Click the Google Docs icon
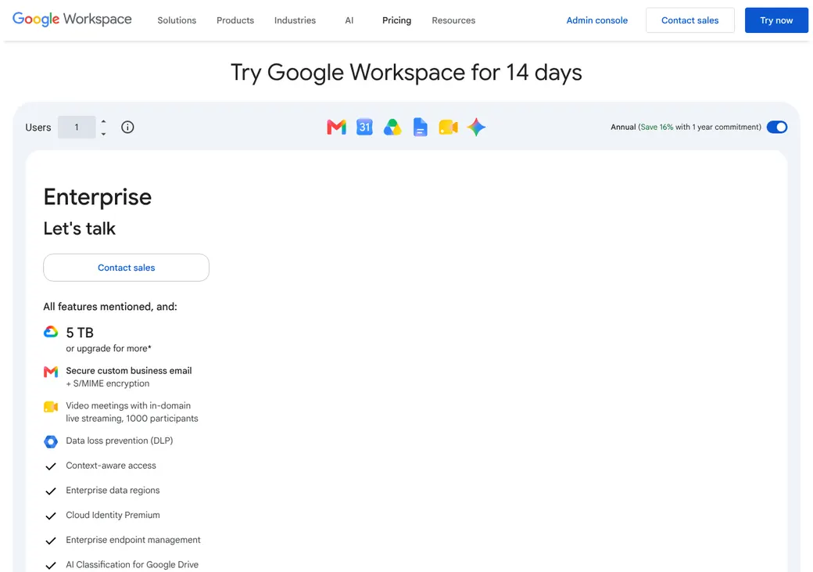This screenshot has height=572, width=813. [421, 128]
